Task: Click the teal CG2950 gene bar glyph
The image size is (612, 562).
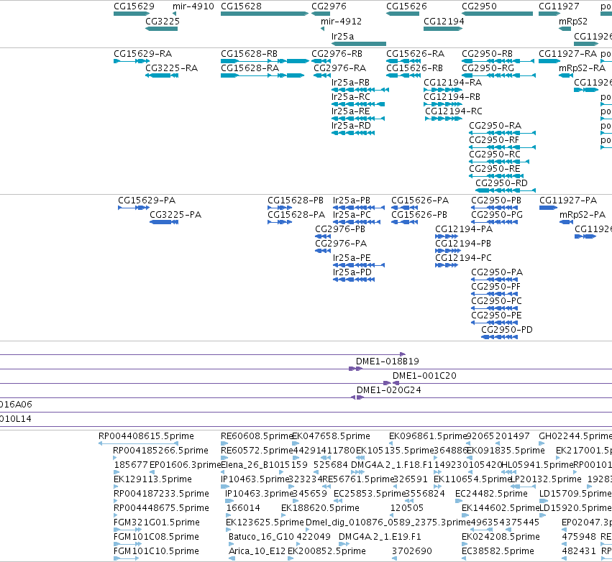Action: coord(497,14)
